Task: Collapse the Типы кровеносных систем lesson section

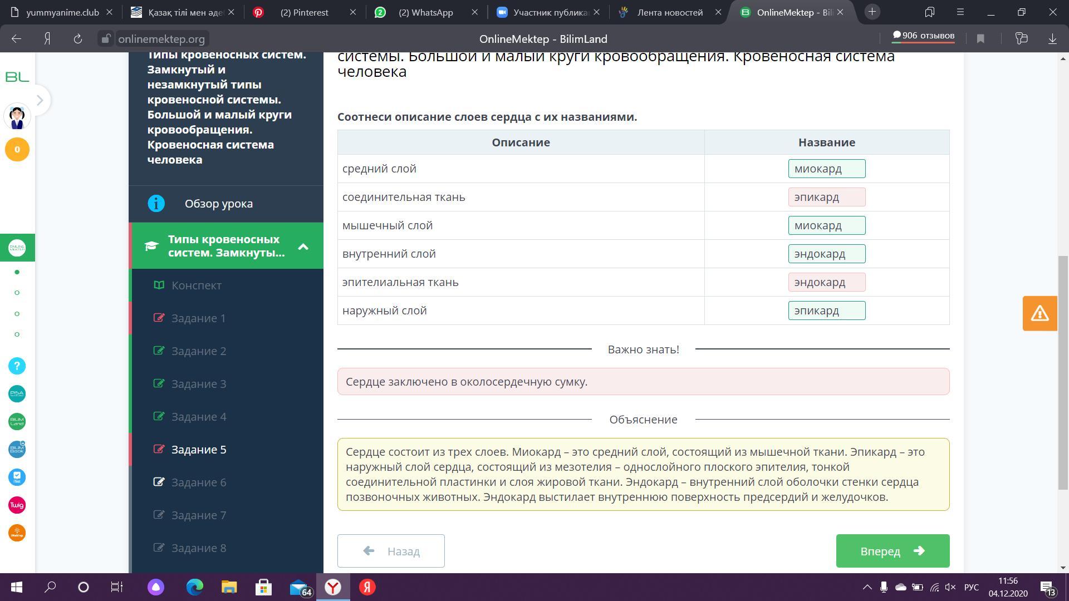Action: tap(303, 247)
